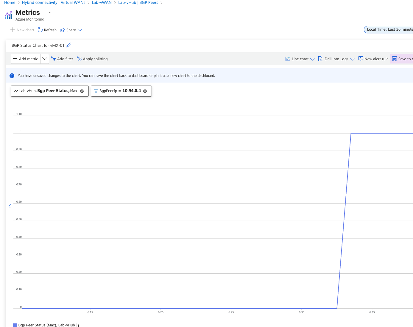
Task: Click the legend color swatch for Bgp Peer Status
Action: coord(15,325)
